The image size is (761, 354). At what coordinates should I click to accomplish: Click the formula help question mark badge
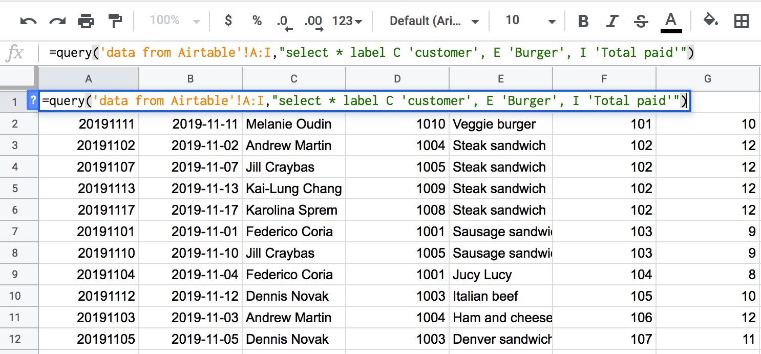32,101
